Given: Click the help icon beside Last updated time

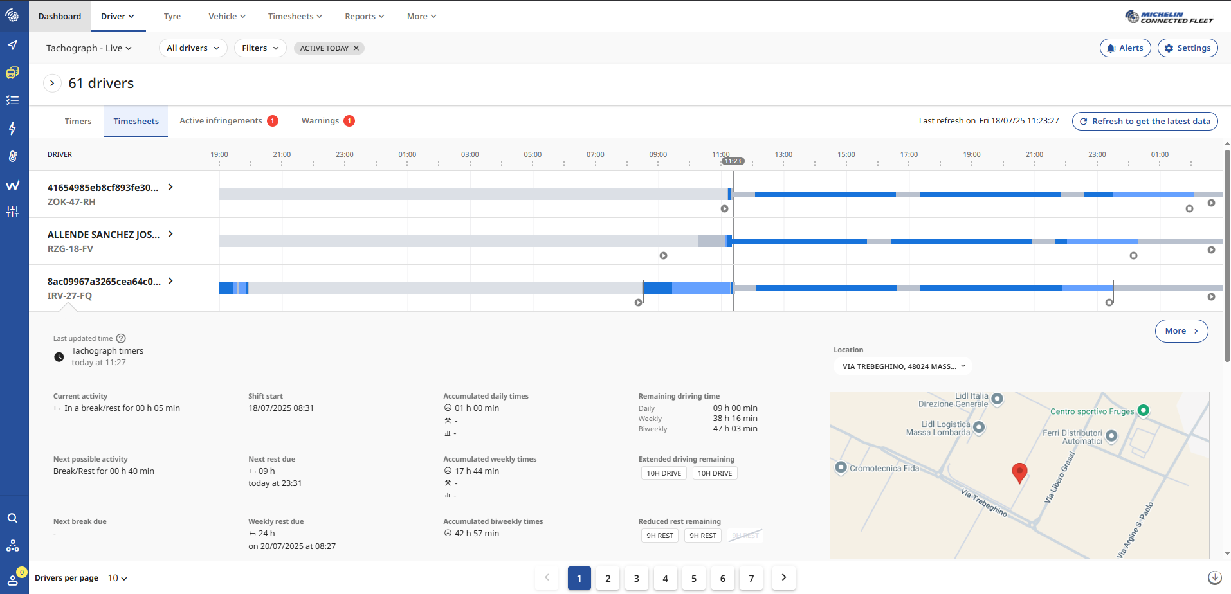Looking at the screenshot, I should pyautogui.click(x=121, y=338).
